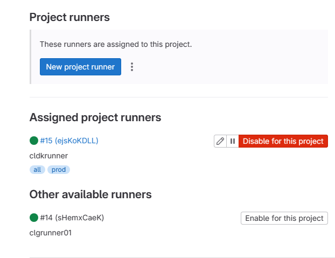
Task: Open the vertical three-dots options menu
Action: [132, 67]
